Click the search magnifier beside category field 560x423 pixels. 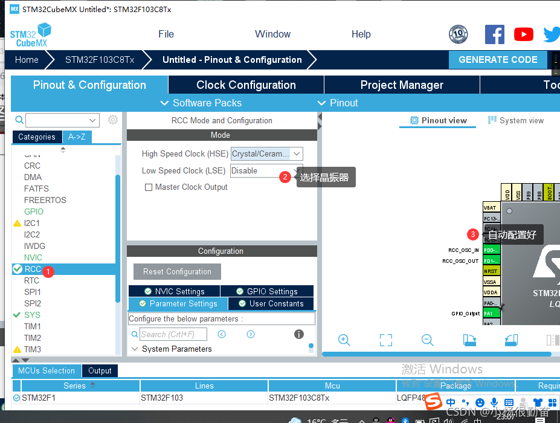pyautogui.click(x=19, y=120)
